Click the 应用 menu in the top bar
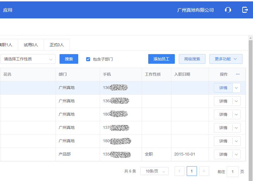Viewport: 253px width, 181px height. tap(8, 10)
